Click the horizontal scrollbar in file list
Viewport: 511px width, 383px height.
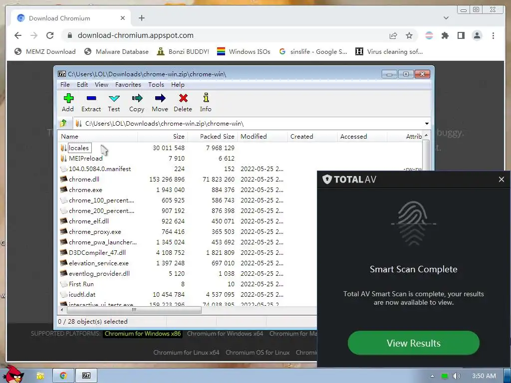click(x=134, y=310)
